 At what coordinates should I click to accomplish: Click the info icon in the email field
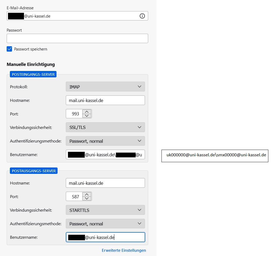click(142, 16)
